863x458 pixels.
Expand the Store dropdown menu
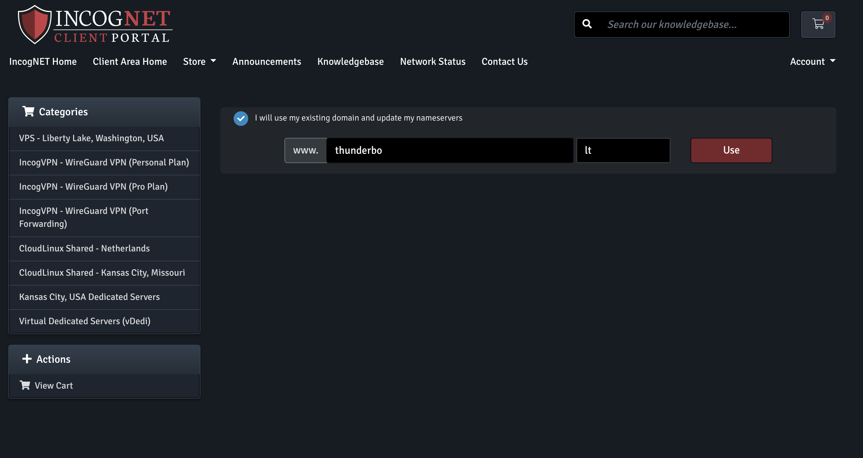pyautogui.click(x=200, y=61)
